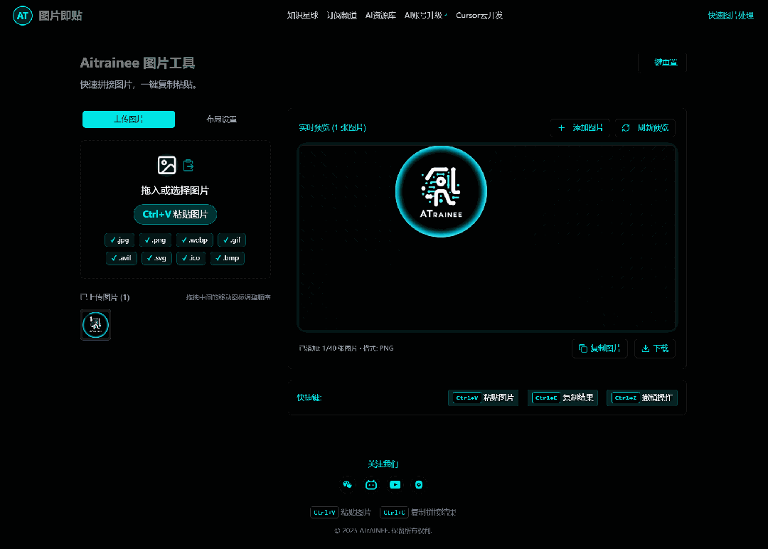Click the 下载 download button

click(x=655, y=348)
